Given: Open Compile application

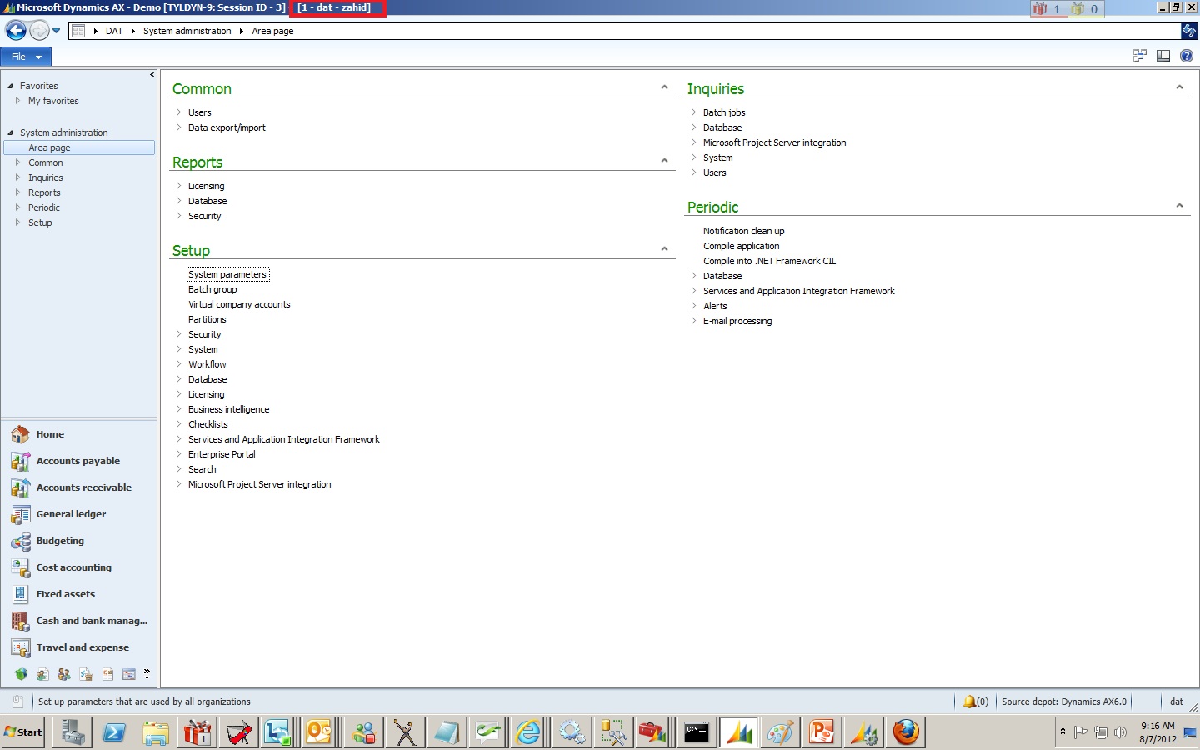Looking at the screenshot, I should [x=741, y=246].
